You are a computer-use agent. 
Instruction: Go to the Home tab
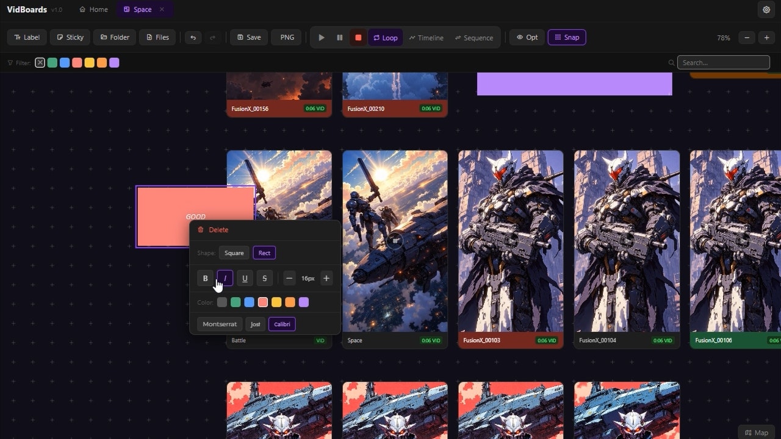pyautogui.click(x=93, y=9)
